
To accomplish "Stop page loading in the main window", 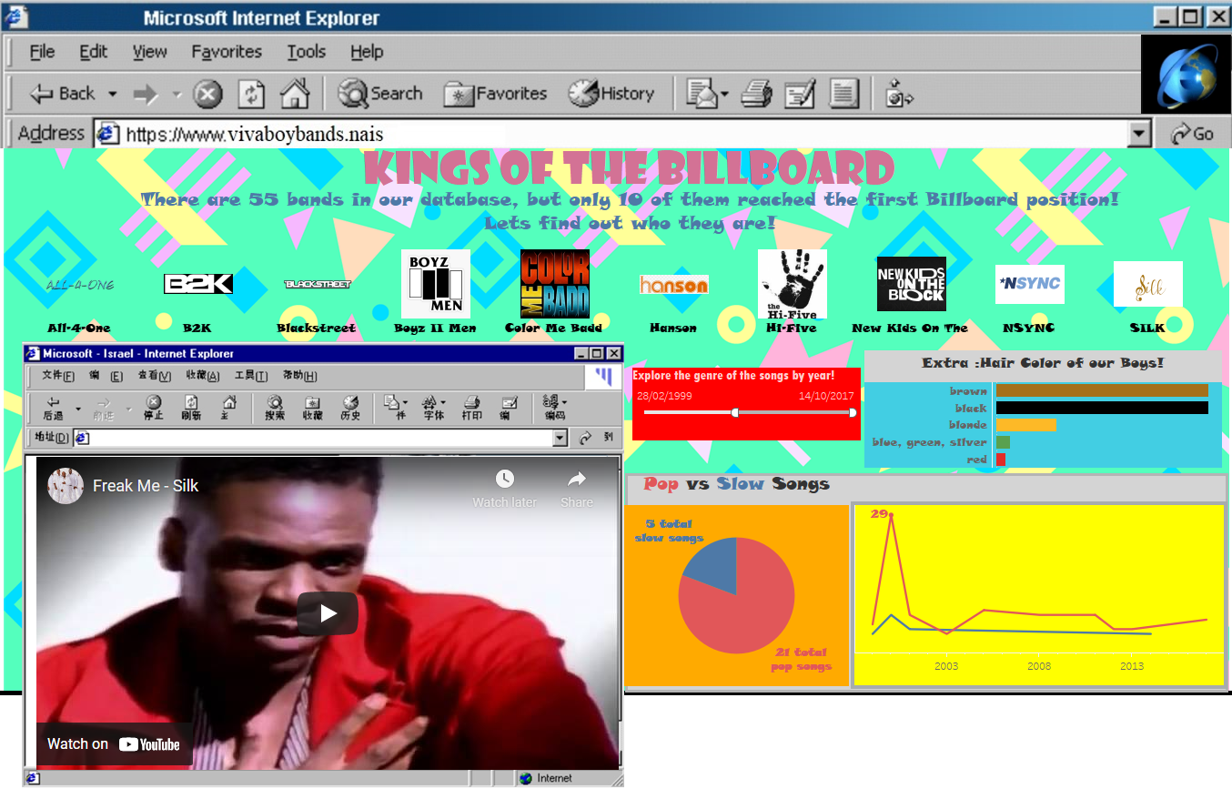I will (x=208, y=94).
